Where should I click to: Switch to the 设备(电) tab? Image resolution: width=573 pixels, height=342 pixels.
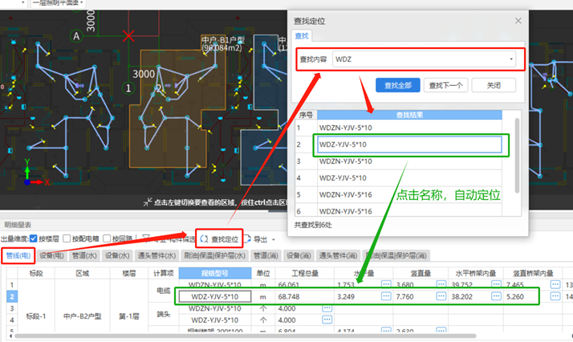[x=51, y=255]
